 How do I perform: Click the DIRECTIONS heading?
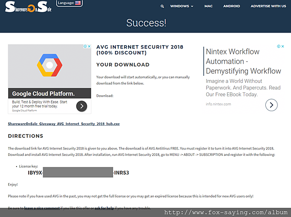[26, 136]
